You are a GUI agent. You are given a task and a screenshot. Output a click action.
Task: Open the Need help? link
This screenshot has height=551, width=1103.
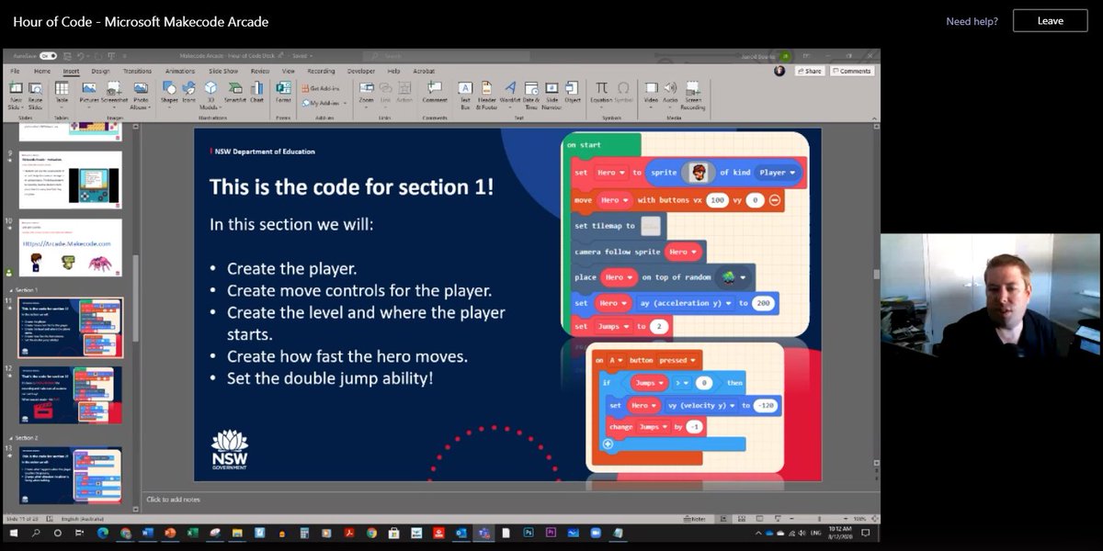pos(972,20)
